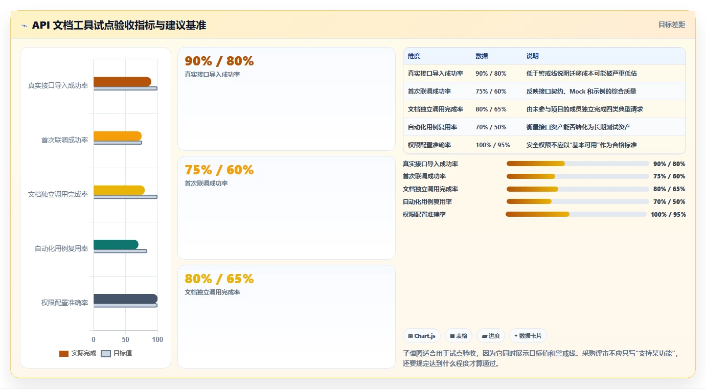Click the lightning icon beside the dashboard title
The height and width of the screenshot is (389, 706).
click(x=25, y=26)
